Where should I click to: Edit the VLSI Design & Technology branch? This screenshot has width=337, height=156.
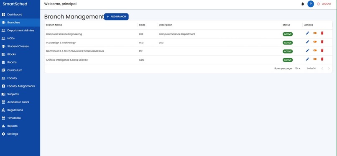pyautogui.click(x=308, y=42)
